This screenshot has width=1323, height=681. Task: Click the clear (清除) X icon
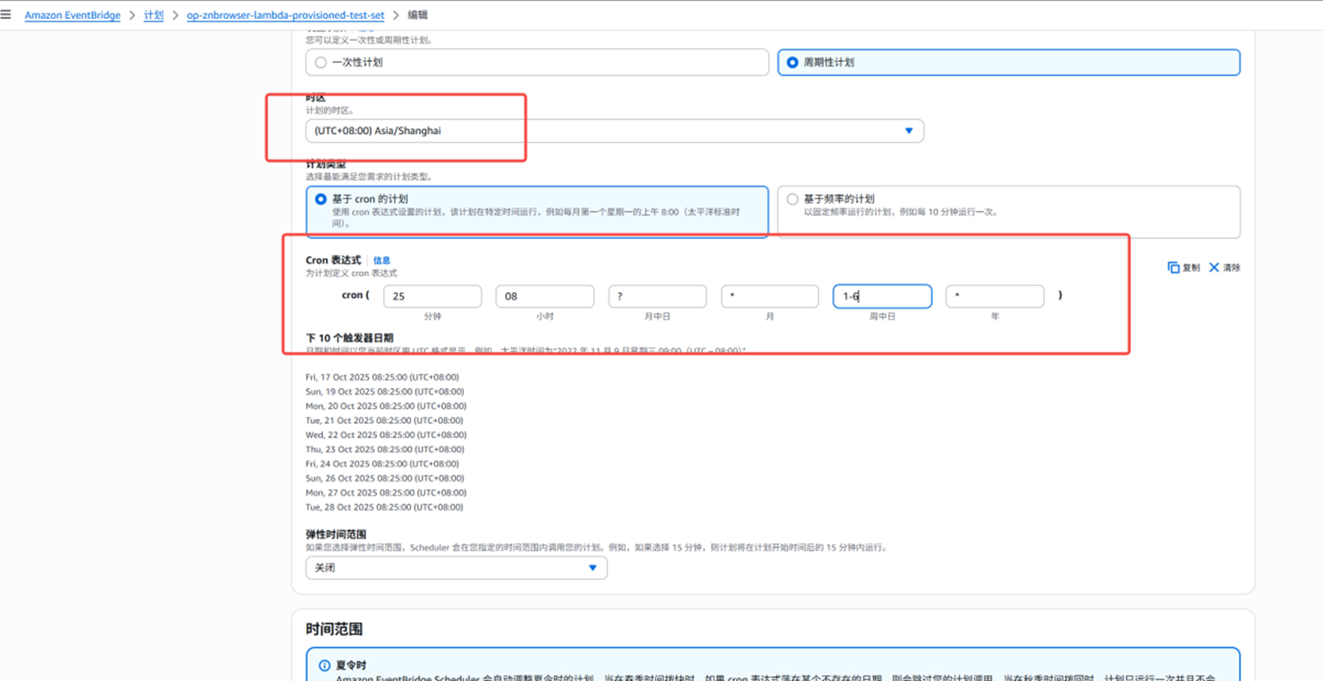pos(1214,267)
